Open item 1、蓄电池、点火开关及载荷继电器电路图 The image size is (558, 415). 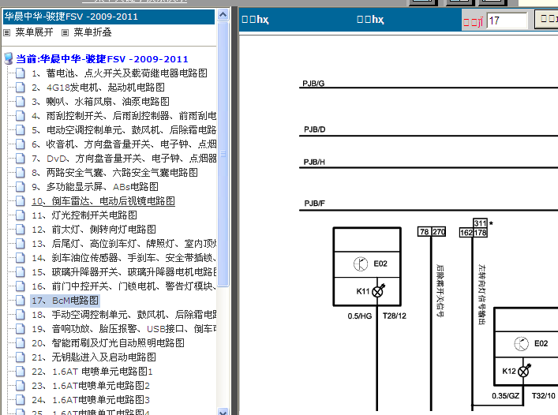[120, 73]
